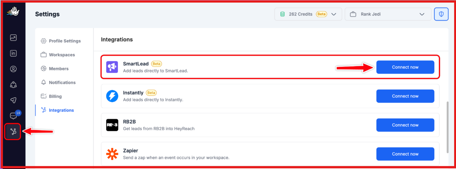The width and height of the screenshot is (456, 169).
Task: Connect now for Zapier
Action: coord(405,154)
